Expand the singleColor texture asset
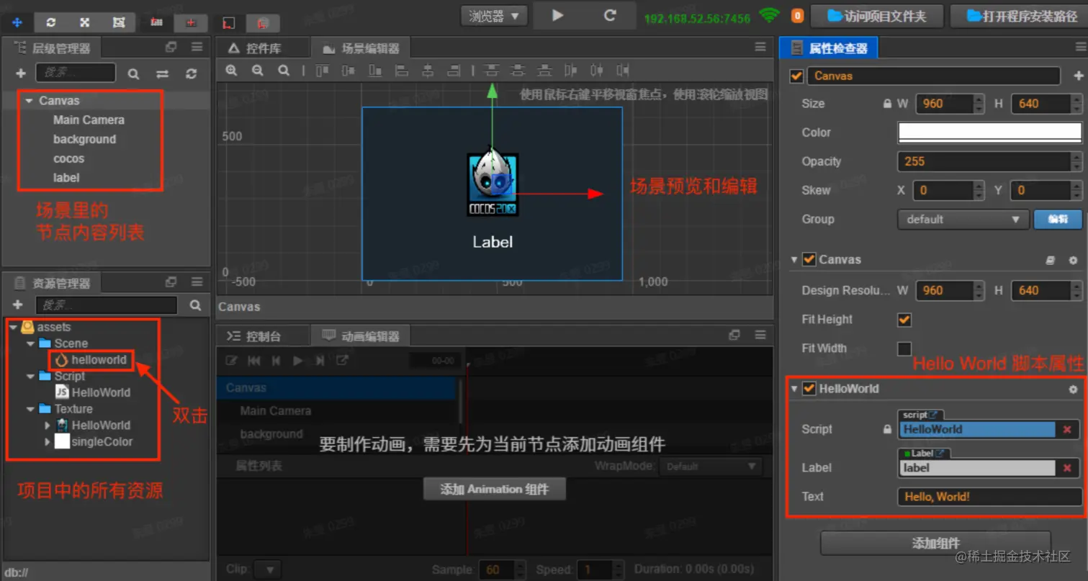 [48, 442]
